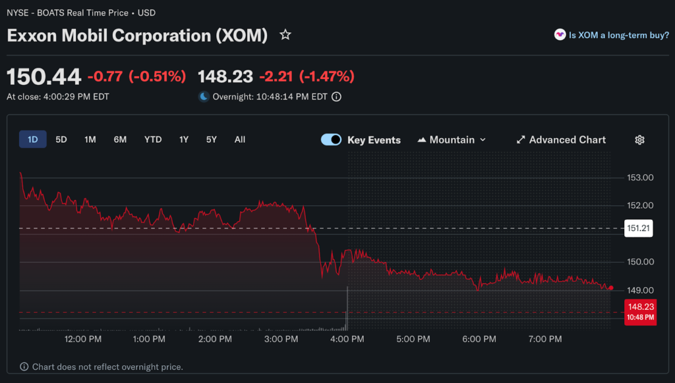
Task: Open the Advanced Chart text link
Action: click(x=567, y=140)
